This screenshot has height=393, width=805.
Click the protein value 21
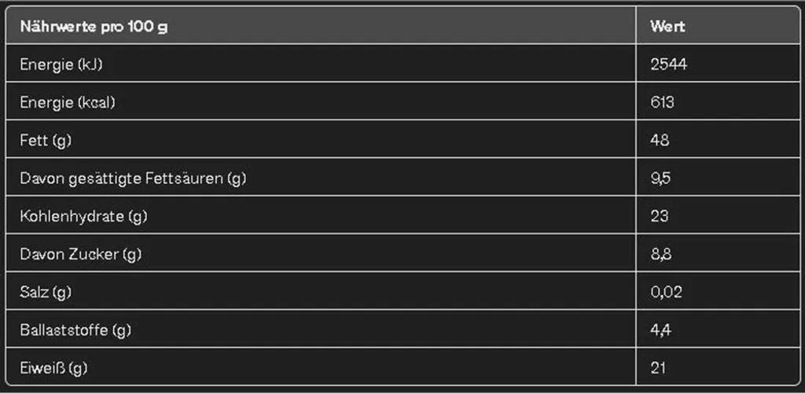[x=658, y=368]
